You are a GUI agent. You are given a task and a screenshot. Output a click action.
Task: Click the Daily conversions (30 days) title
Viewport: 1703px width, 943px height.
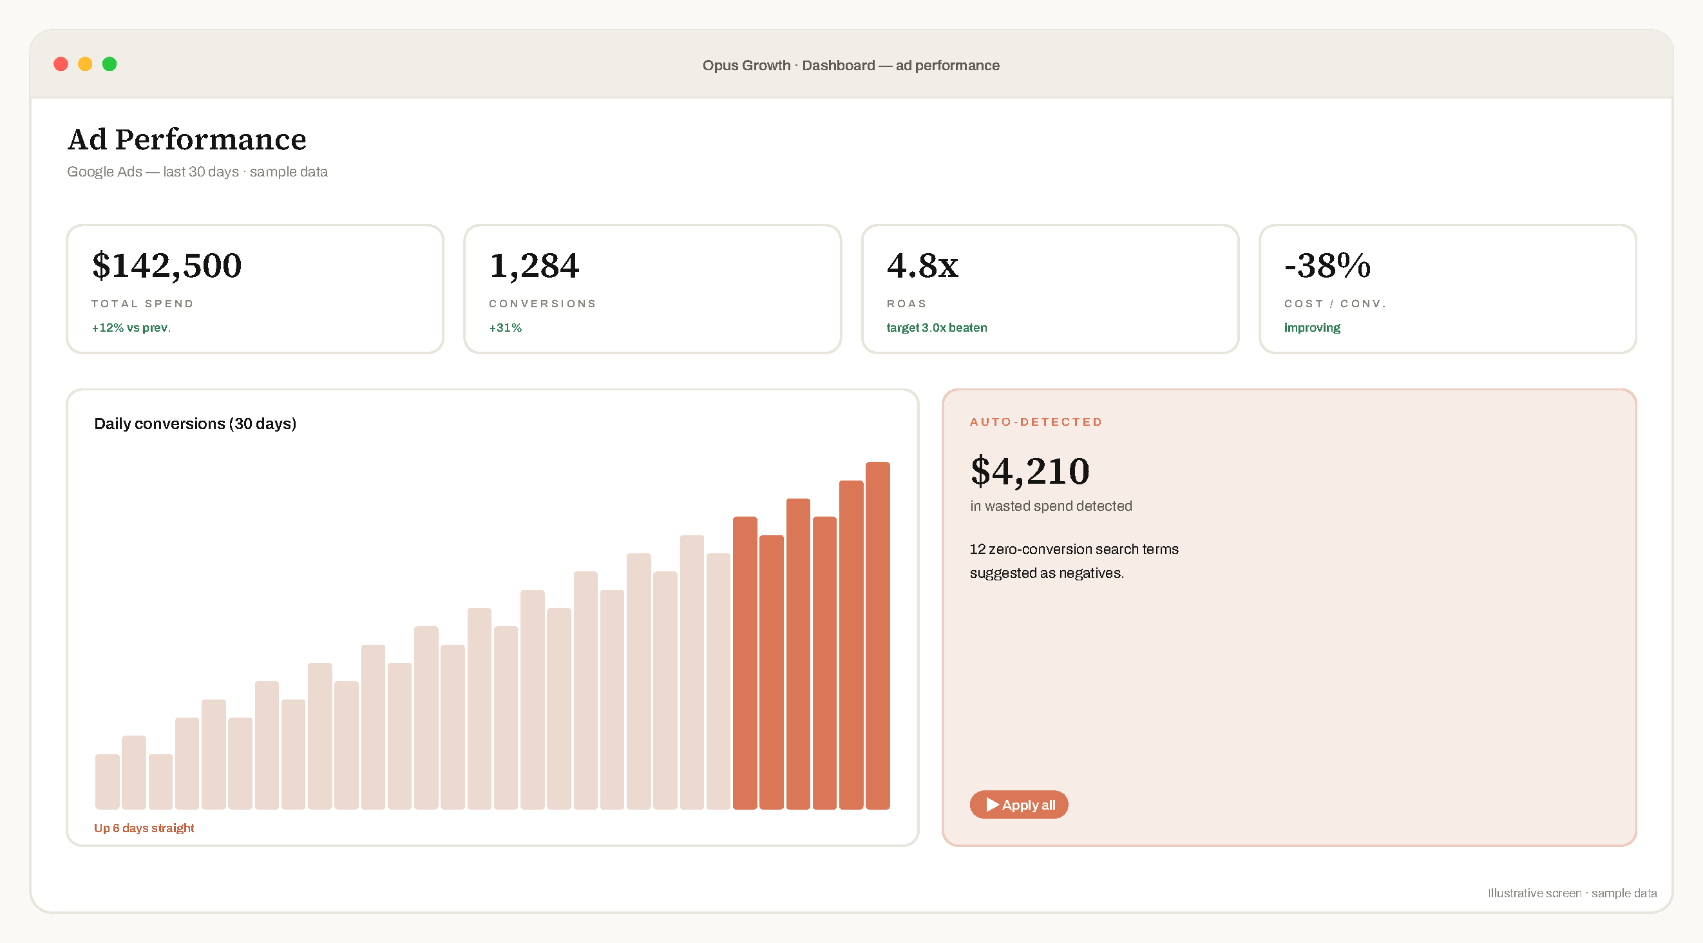click(x=195, y=423)
